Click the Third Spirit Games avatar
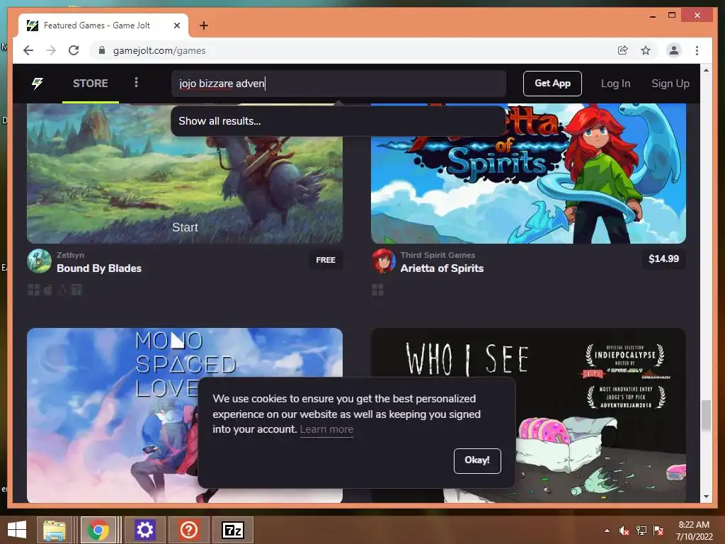 pyautogui.click(x=383, y=261)
